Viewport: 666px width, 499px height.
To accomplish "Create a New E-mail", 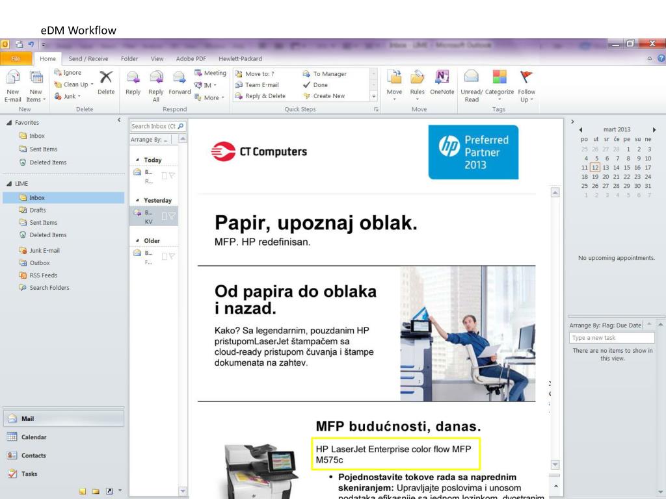I will click(x=12, y=83).
